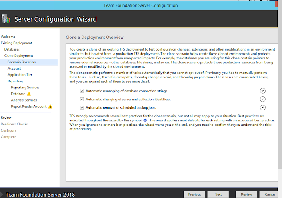Open the Application Tier step
This screenshot has height=198, width=282.
20,75
